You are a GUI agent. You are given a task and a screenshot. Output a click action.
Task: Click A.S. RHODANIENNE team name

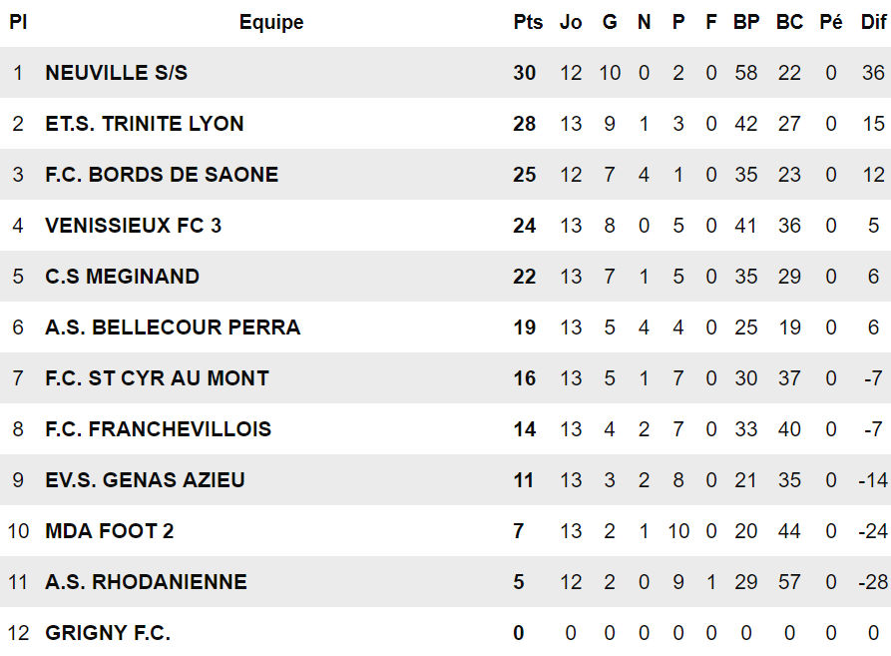pyautogui.click(x=146, y=582)
